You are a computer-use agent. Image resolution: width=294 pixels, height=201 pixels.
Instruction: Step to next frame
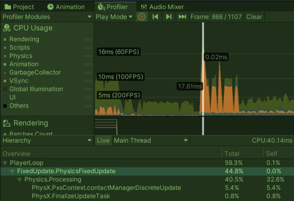click(x=168, y=17)
